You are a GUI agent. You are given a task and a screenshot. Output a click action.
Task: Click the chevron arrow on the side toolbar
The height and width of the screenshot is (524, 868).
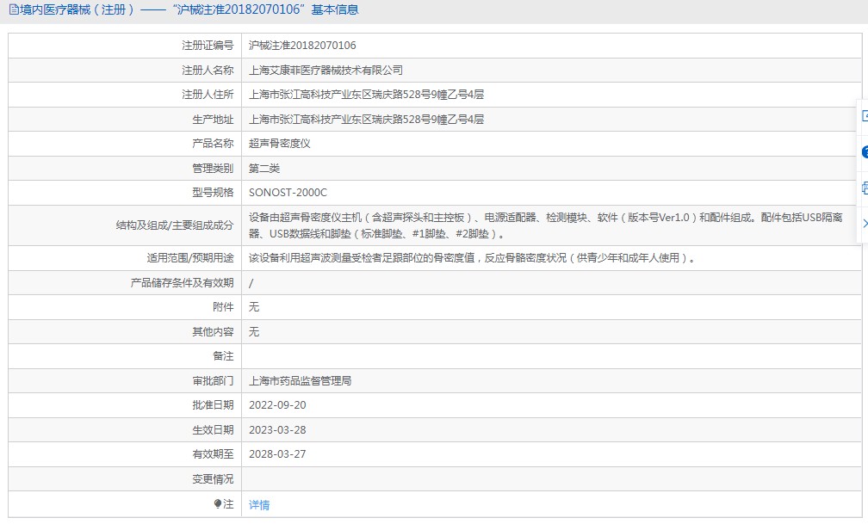(865, 224)
